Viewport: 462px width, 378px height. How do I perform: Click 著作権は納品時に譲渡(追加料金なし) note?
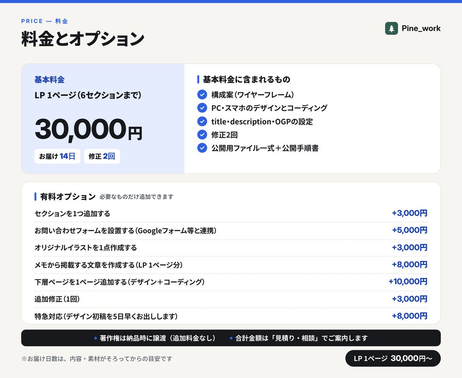tap(158, 338)
